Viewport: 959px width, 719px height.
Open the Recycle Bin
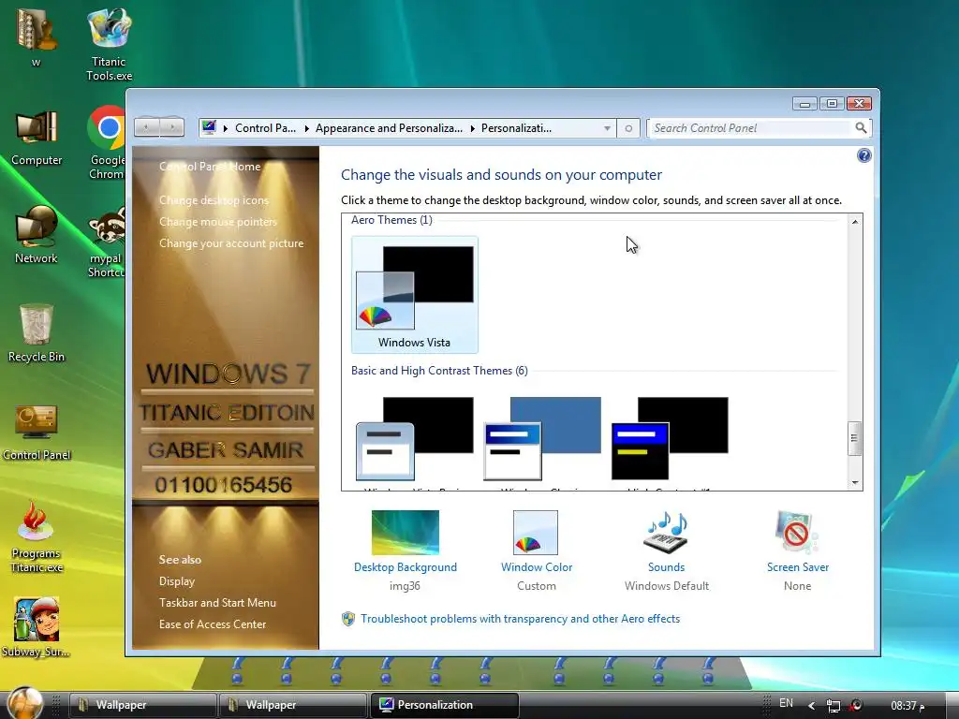(x=37, y=333)
